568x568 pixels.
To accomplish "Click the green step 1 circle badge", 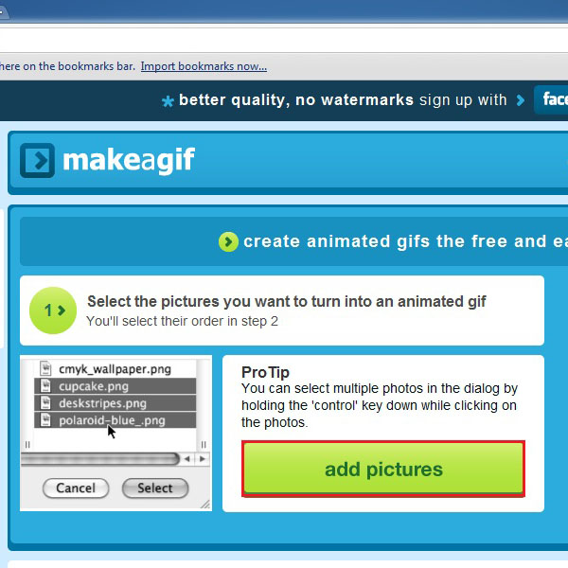I will tap(53, 311).
